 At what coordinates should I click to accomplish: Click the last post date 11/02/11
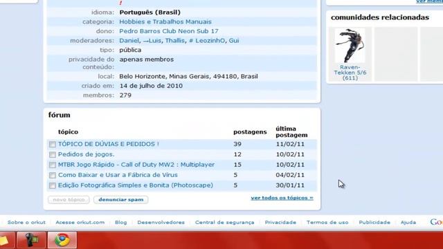coord(290,144)
